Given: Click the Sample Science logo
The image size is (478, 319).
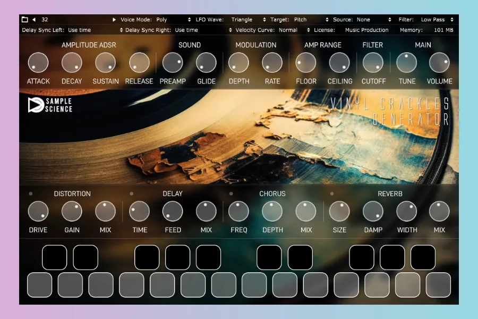Looking at the screenshot, I should click(50, 105).
